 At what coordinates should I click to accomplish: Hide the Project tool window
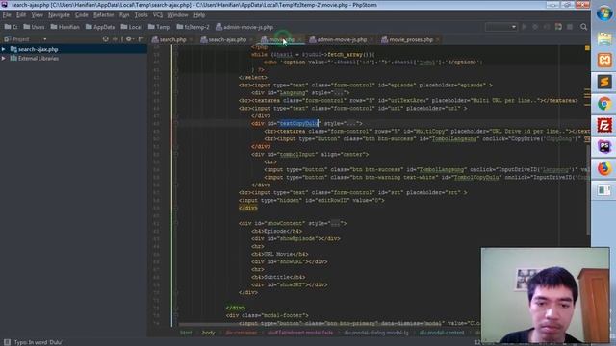click(x=141, y=39)
